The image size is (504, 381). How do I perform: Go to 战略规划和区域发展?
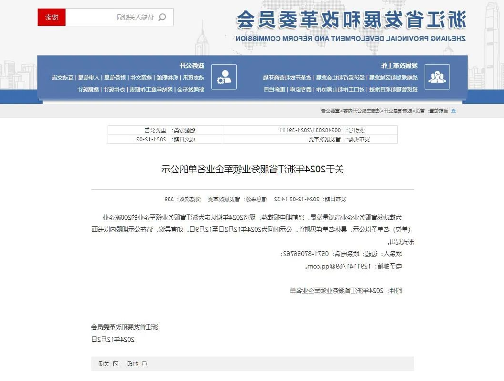(394, 78)
